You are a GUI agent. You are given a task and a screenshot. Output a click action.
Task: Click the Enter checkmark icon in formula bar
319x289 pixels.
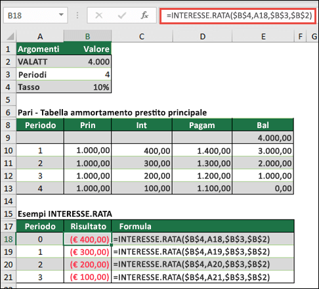[x=122, y=15]
